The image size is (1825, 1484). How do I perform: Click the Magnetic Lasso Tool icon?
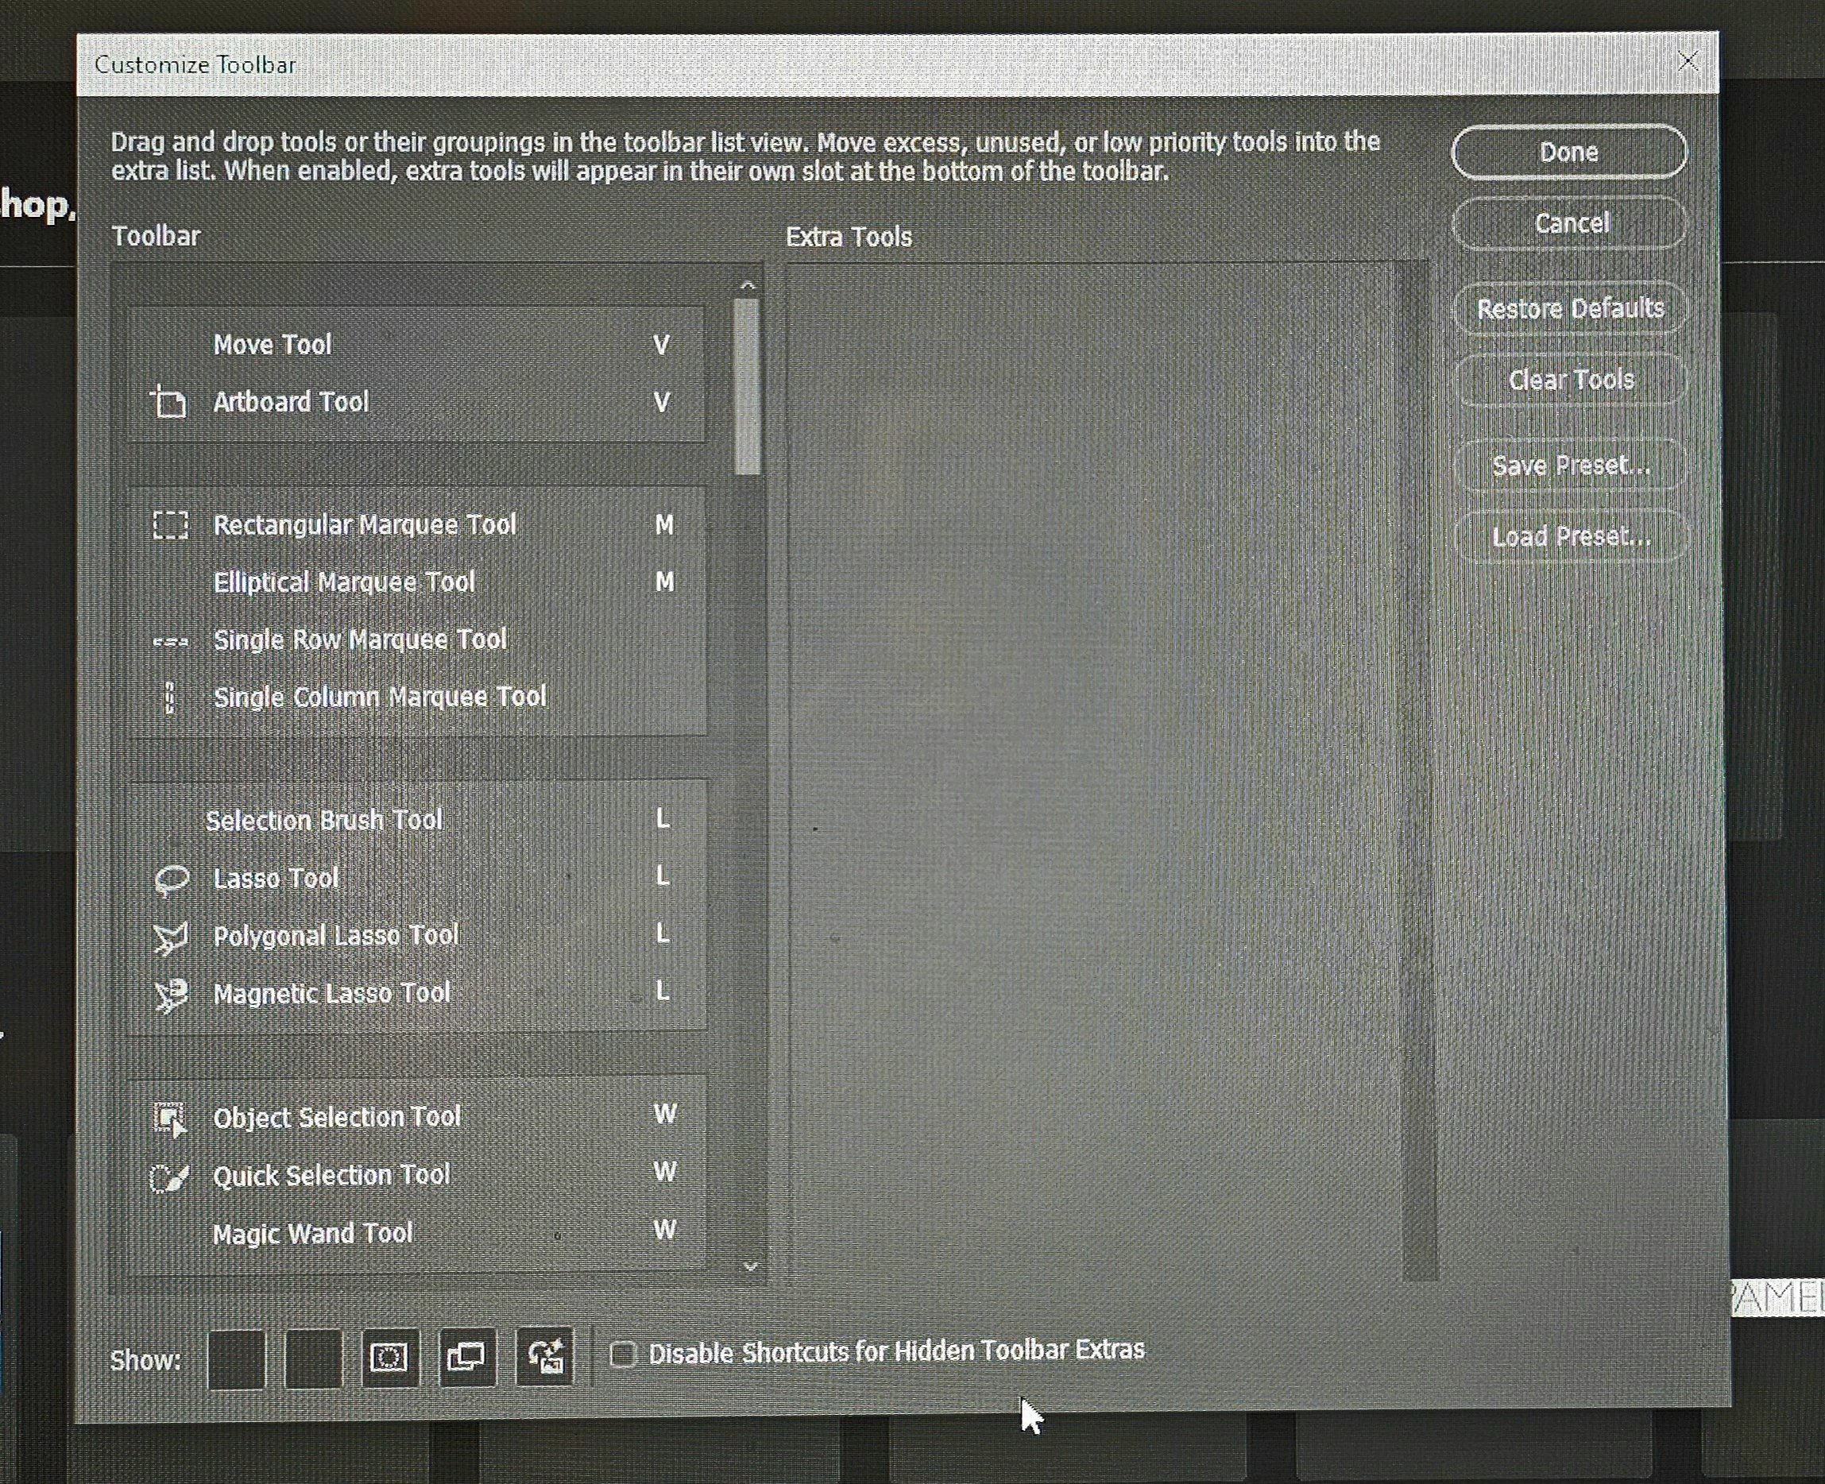pyautogui.click(x=170, y=994)
